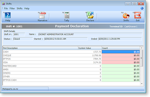
Task: Click the Name field EXONET ADMINISTRATOR ACCOUNT
Action: tap(90, 34)
